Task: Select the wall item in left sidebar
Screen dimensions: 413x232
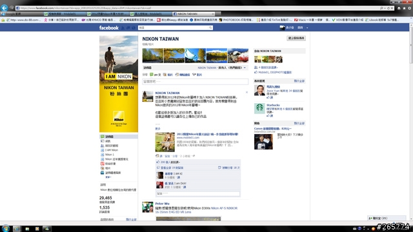Action: click(119, 137)
